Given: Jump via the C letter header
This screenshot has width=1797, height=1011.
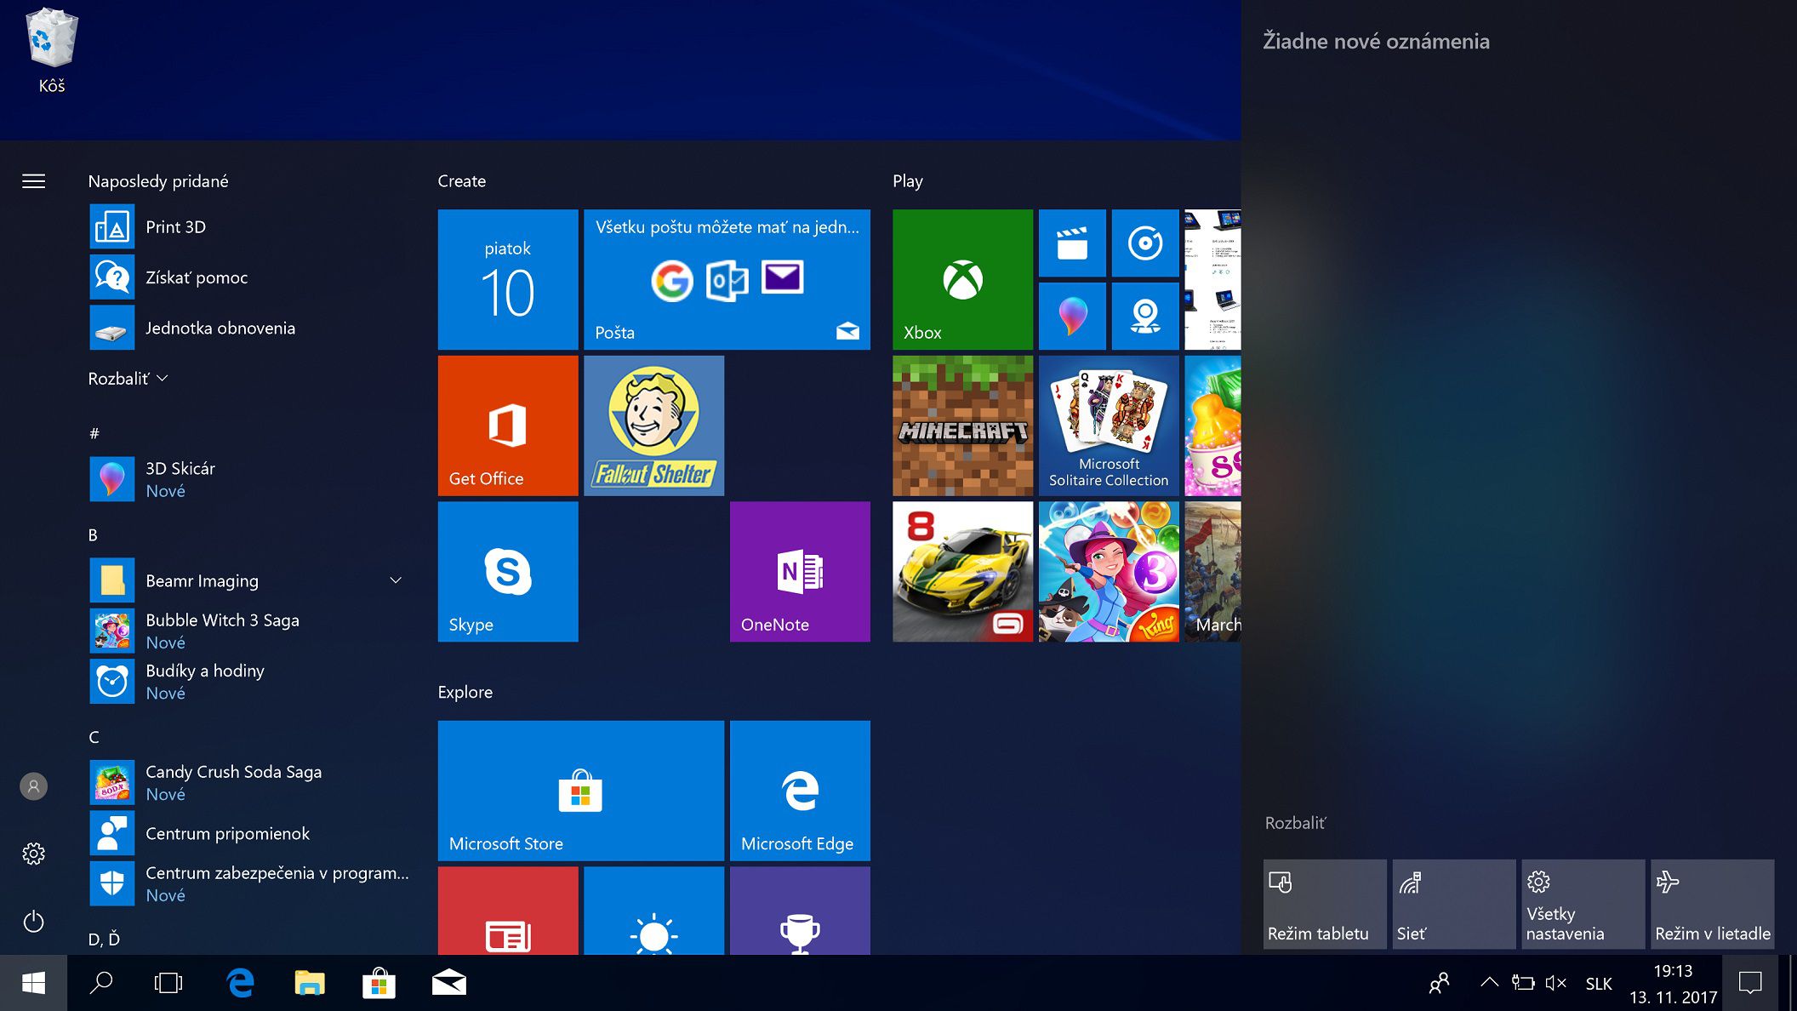Looking at the screenshot, I should [94, 737].
